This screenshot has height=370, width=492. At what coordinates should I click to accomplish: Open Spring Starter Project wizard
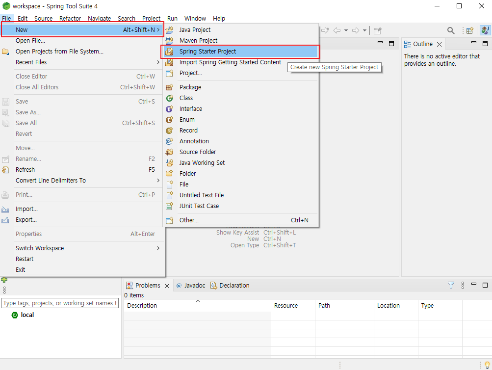point(241,52)
